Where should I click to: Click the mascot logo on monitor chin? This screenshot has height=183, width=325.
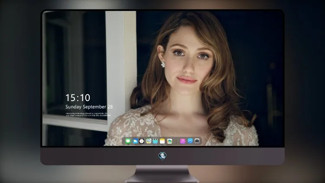pyautogui.click(x=162, y=156)
